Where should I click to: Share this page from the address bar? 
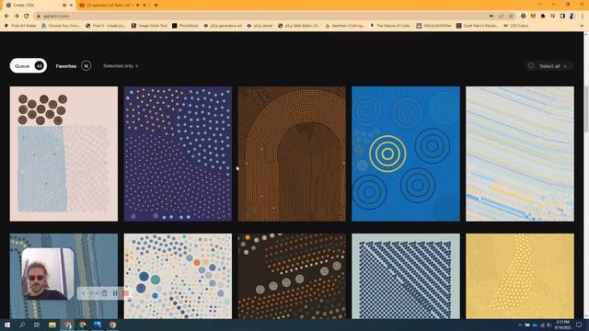point(501,16)
